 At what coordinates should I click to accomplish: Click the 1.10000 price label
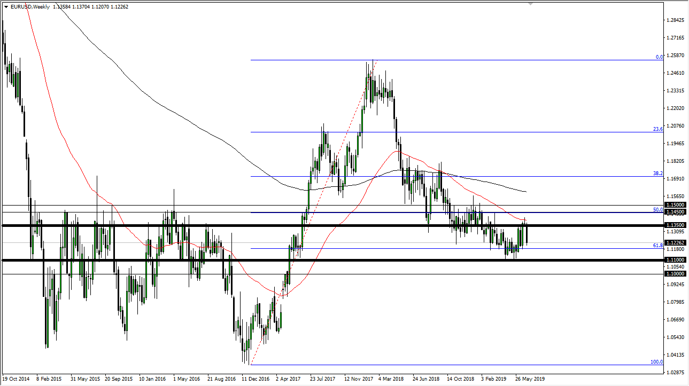coord(674,273)
